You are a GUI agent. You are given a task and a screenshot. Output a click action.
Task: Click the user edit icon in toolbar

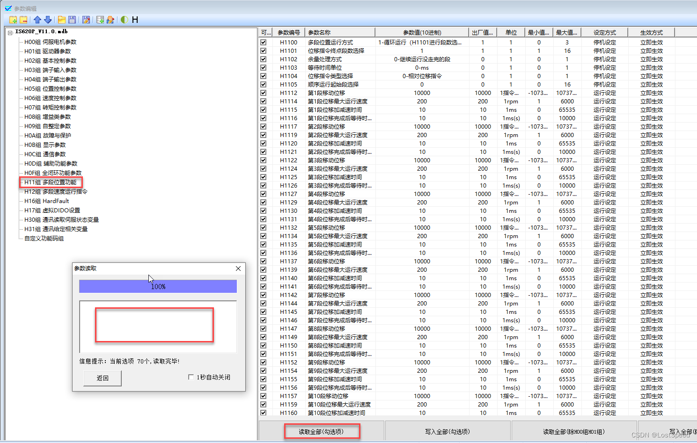pos(110,20)
